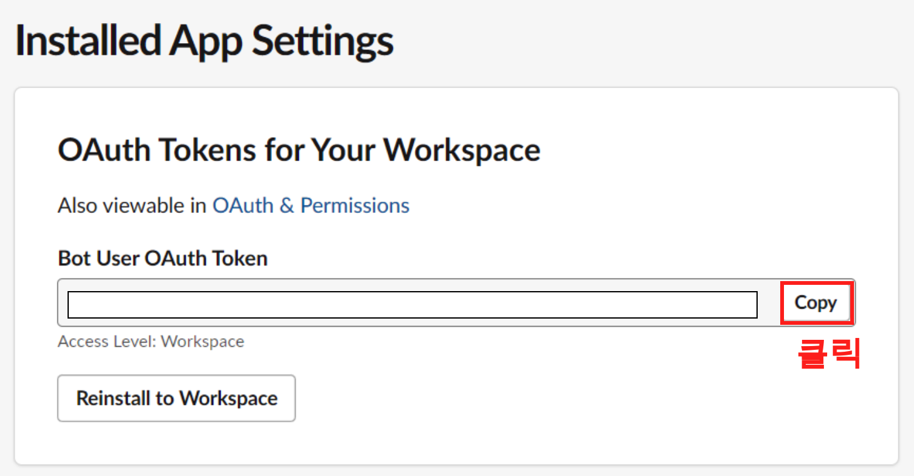
Task: Click the blacked-out token value box
Action: (x=413, y=305)
